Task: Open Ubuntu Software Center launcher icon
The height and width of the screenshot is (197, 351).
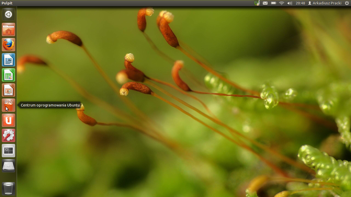Action: (8, 105)
